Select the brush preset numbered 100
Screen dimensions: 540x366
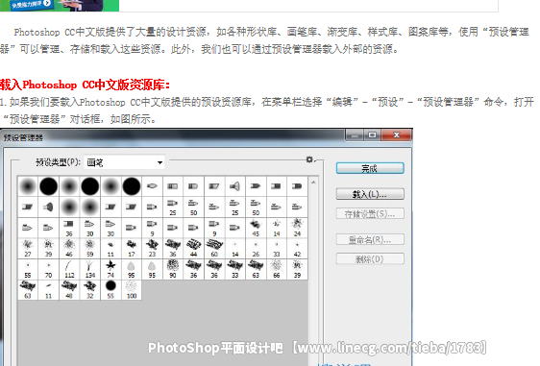(x=132, y=290)
